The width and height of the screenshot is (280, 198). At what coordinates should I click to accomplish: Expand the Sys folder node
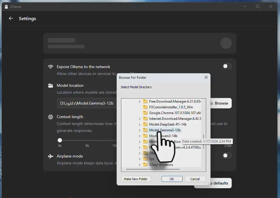pyautogui.click(x=139, y=159)
